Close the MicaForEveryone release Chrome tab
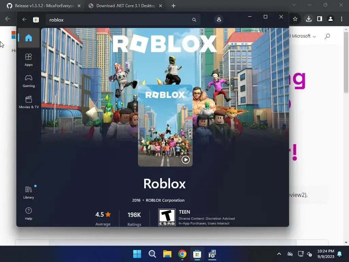The image size is (349, 262). pos(79,6)
